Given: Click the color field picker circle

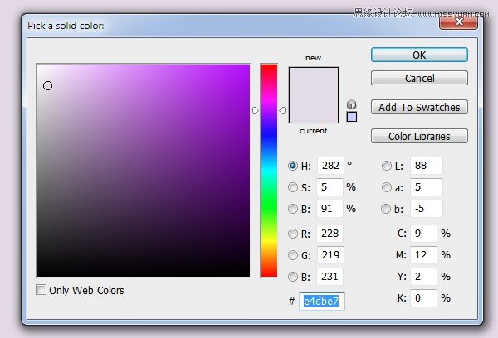Looking at the screenshot, I should [x=47, y=85].
